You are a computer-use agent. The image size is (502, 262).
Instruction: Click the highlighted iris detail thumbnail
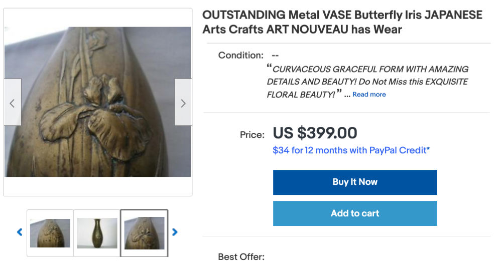pyautogui.click(x=144, y=232)
